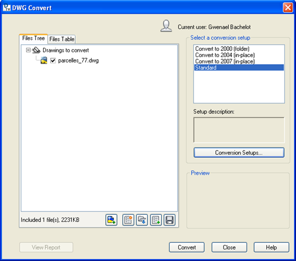Uncheck the parcelles_77.dwg checkbox
This screenshot has width=296, height=261.
(x=53, y=61)
